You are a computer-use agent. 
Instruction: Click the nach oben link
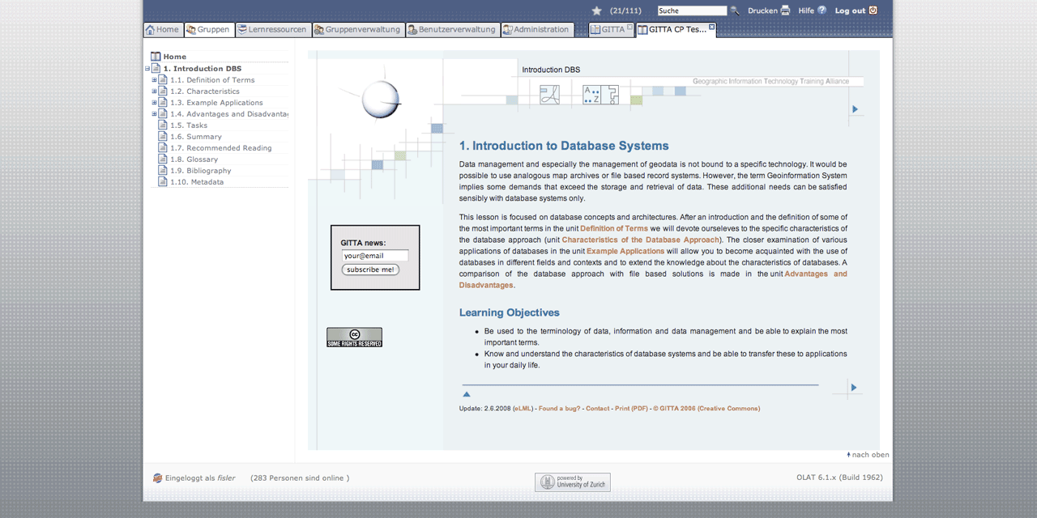click(870, 455)
